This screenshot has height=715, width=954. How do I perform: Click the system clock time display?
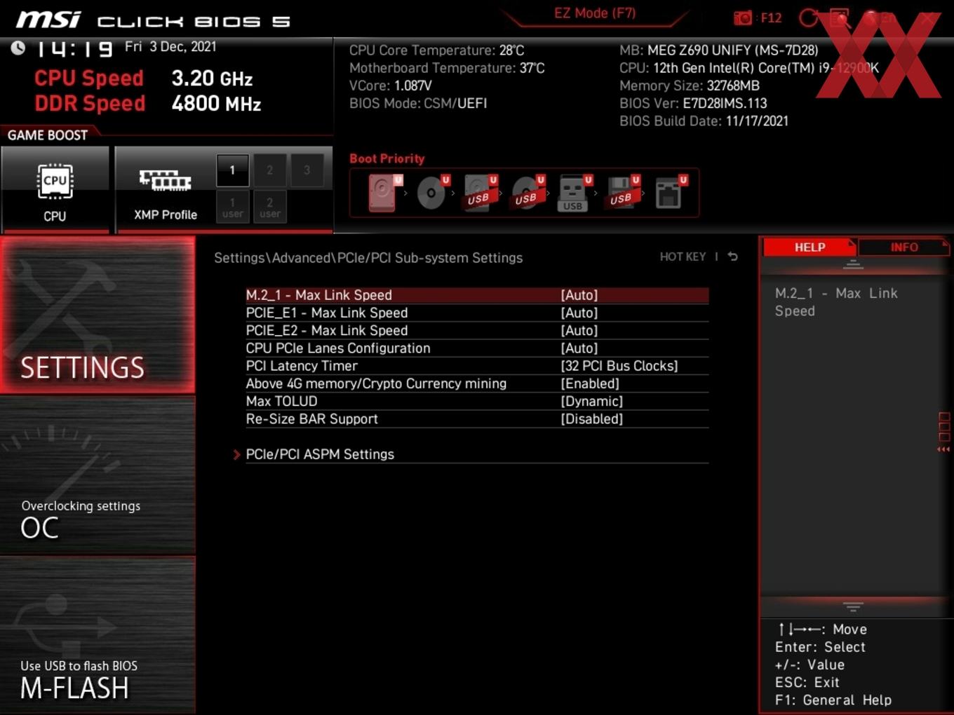(74, 48)
